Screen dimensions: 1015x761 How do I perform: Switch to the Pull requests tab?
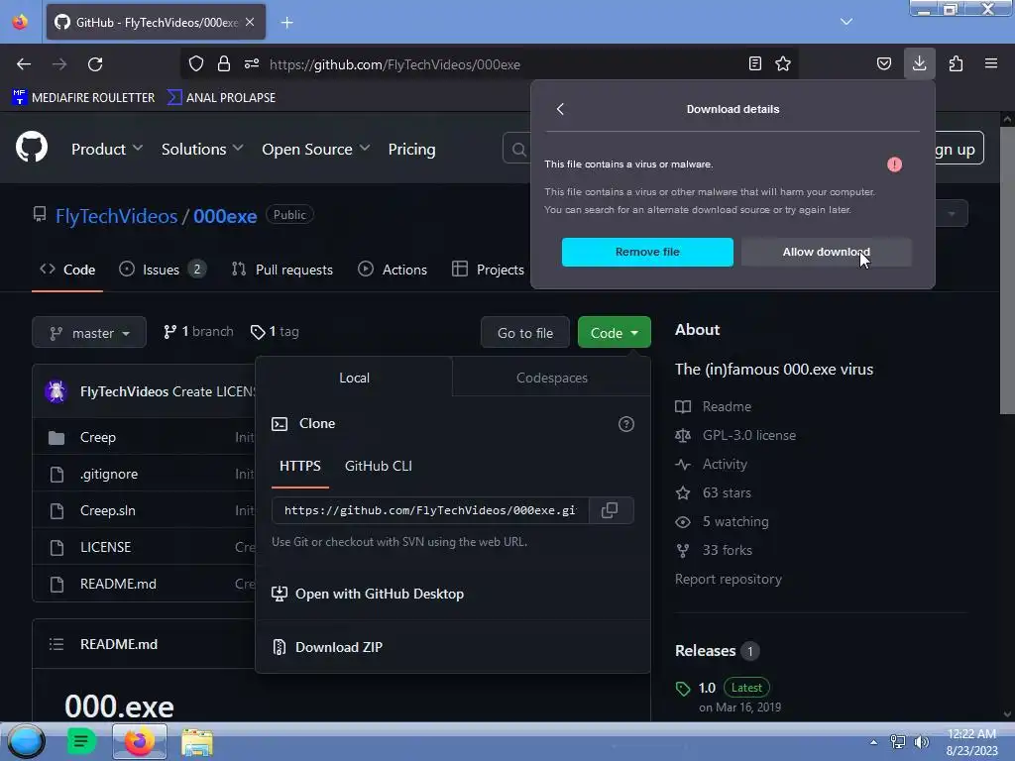[282, 270]
